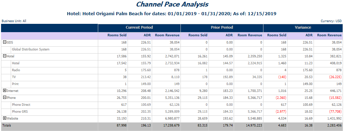Select the Phone Direct row
The image size is (344, 131).
pyautogui.click(x=172, y=105)
